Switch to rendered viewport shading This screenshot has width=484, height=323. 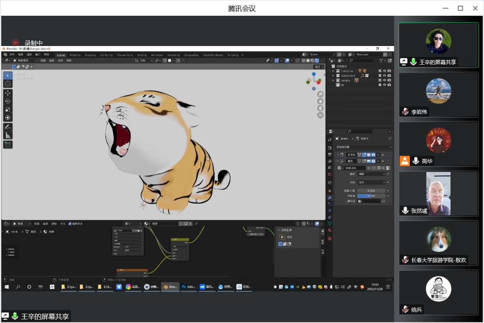[x=317, y=60]
